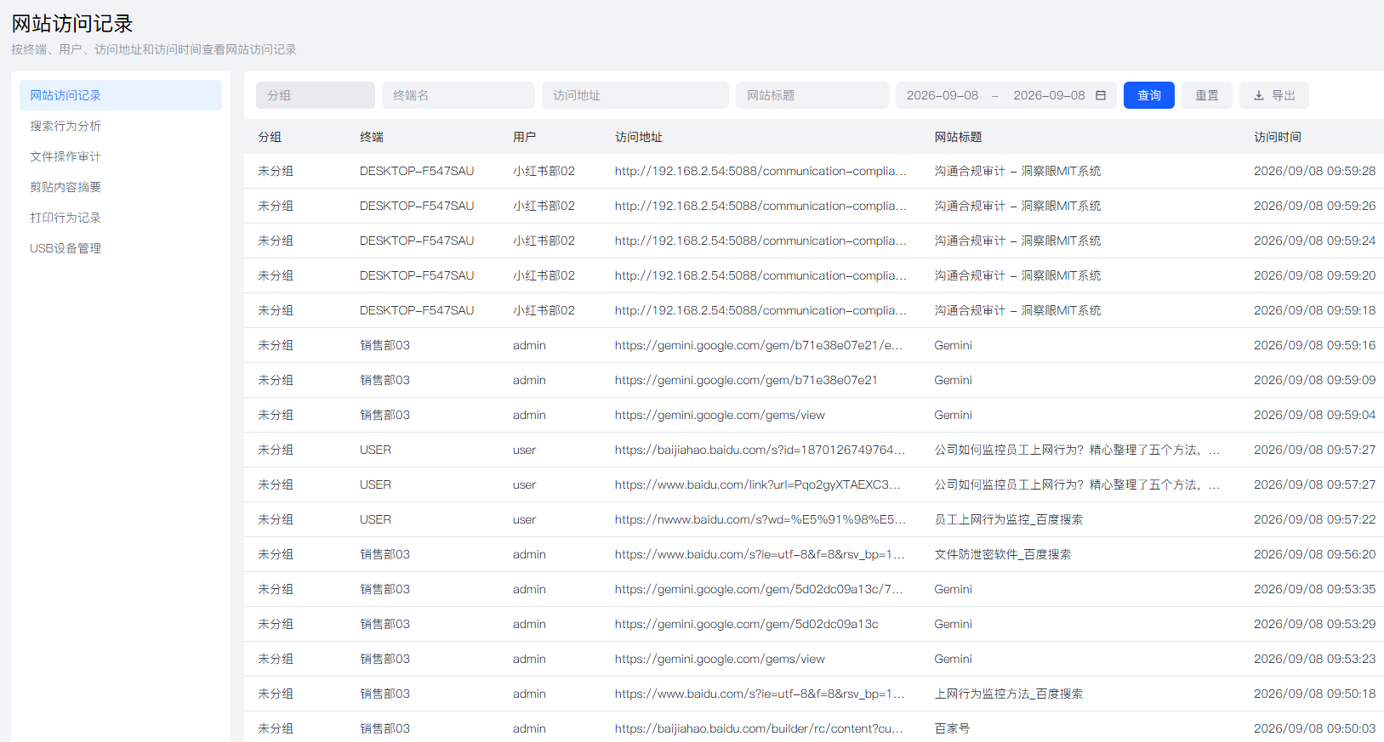The width and height of the screenshot is (1384, 742).
Task: Click the blue 查询 query button
Action: pos(1149,95)
